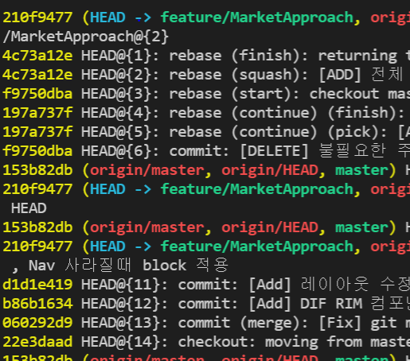Select the 'HEAD@{4}:' reflog selector
This screenshot has width=410, height=361.
click(x=120, y=113)
